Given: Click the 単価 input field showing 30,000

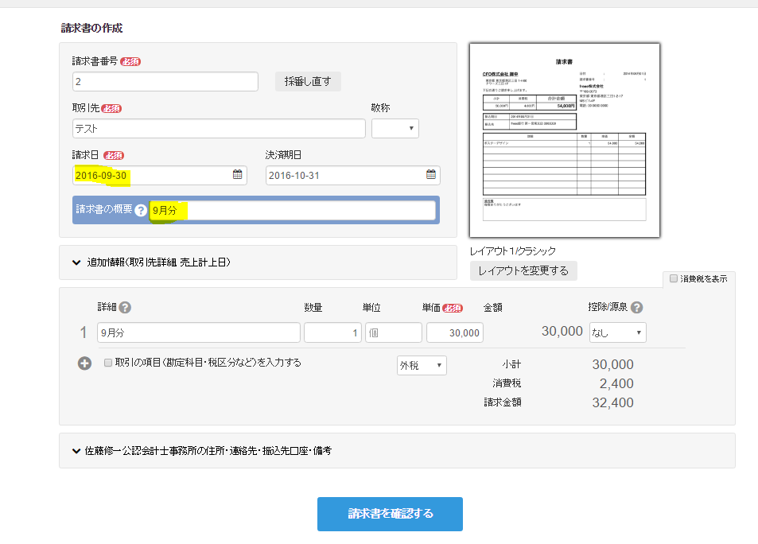Looking at the screenshot, I should coord(454,332).
